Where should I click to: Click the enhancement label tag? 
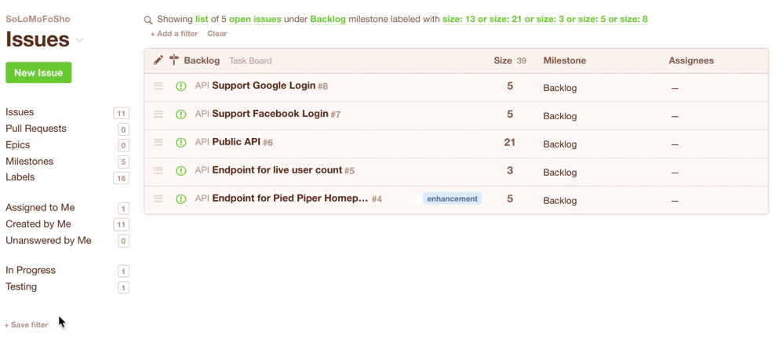[x=452, y=199]
